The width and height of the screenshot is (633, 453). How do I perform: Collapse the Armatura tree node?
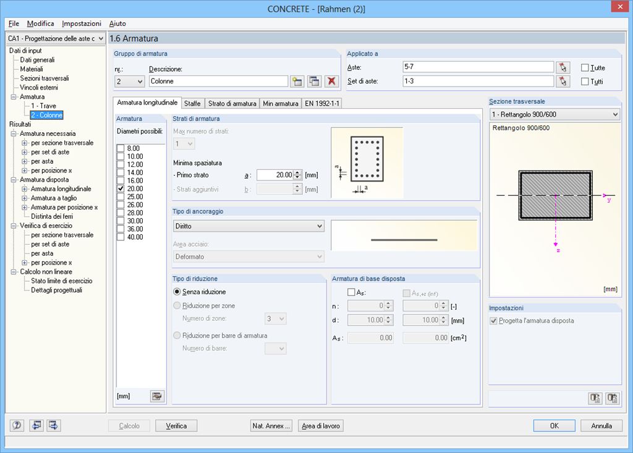tap(14, 97)
